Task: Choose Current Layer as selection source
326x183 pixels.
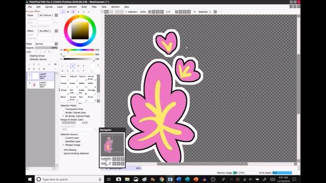Action: (x=70, y=138)
